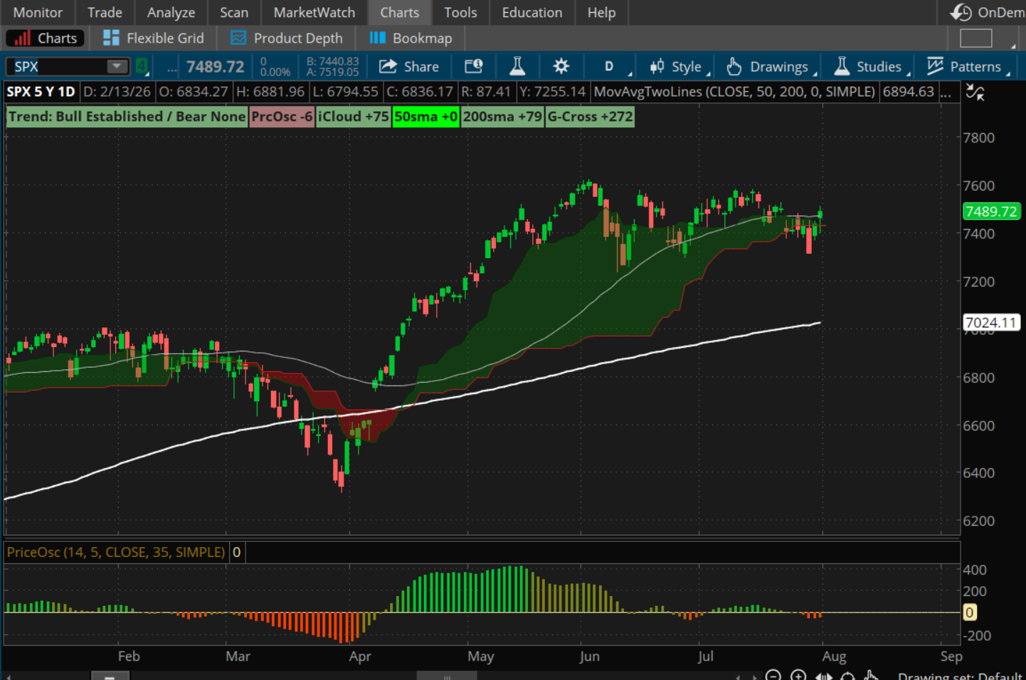Image resolution: width=1026 pixels, height=680 pixels.
Task: Click the G-Cross +272 label
Action: coord(590,117)
